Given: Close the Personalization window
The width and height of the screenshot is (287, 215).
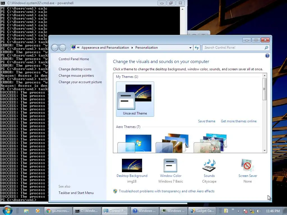Looking at the screenshot, I should click(x=265, y=40).
